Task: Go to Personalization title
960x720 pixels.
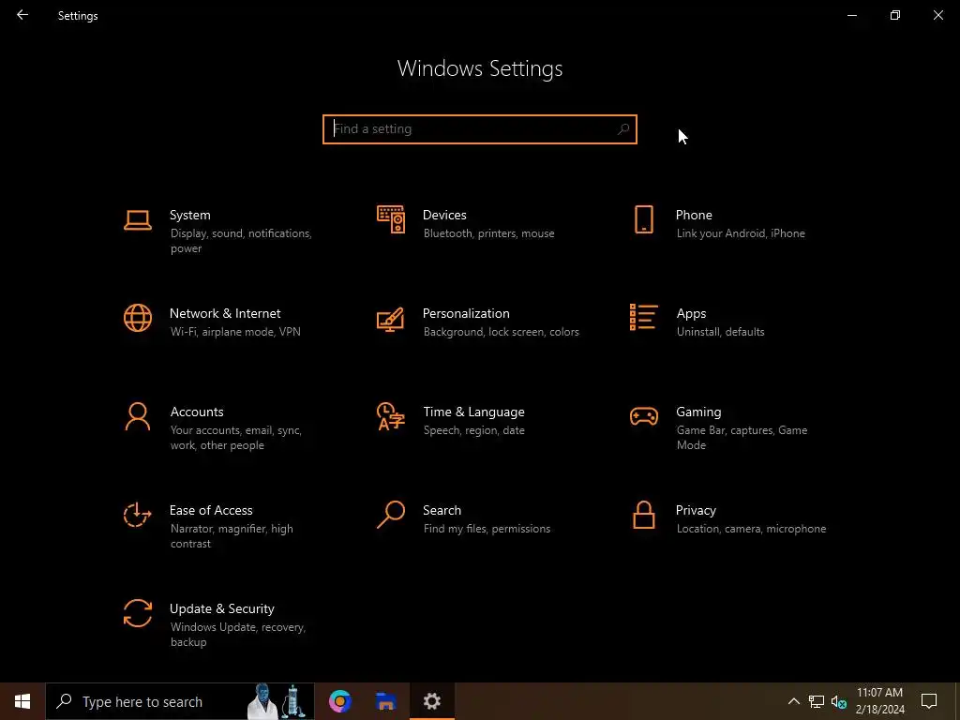Action: pos(466,313)
